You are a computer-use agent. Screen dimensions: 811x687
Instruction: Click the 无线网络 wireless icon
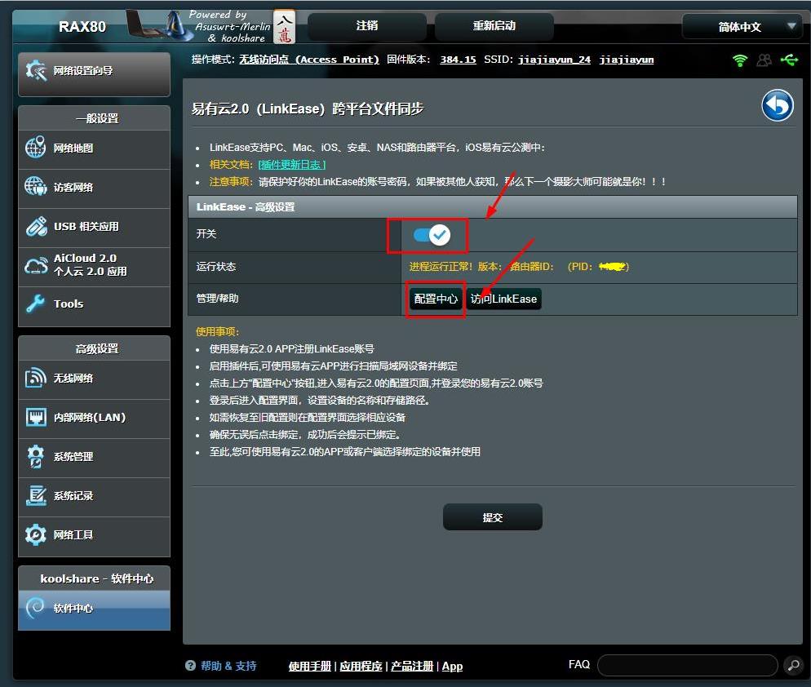click(36, 378)
